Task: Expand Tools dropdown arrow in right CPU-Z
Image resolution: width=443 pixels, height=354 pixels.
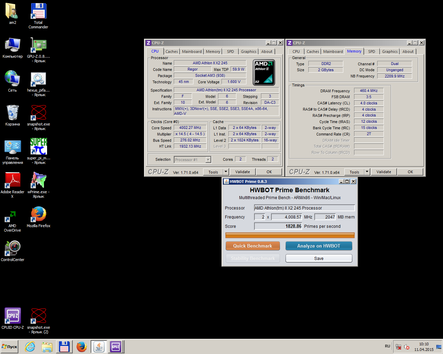Action: tap(367, 171)
